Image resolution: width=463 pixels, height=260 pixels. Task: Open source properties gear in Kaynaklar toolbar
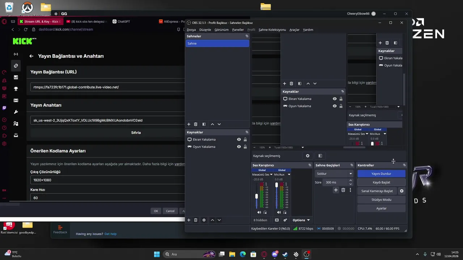[x=204, y=220]
